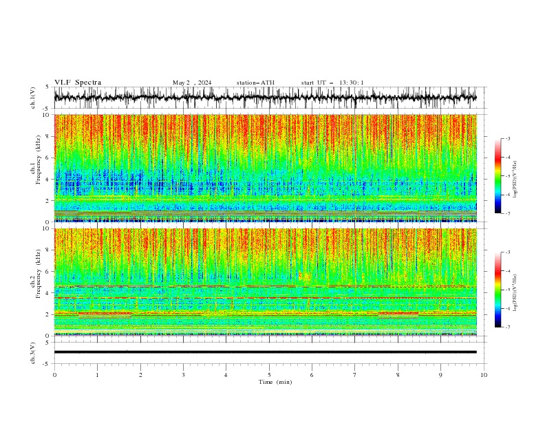Click the 'Time (min)' axis label
This screenshot has height=421, width=545.
[x=275, y=382]
